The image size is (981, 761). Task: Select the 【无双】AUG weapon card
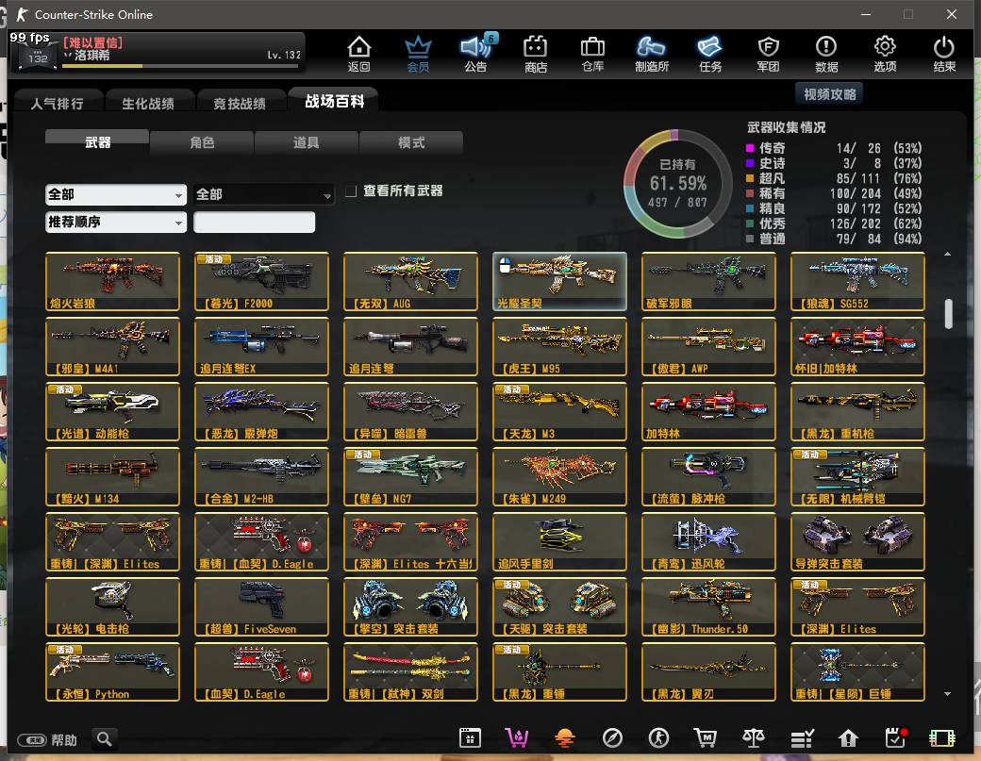click(410, 281)
